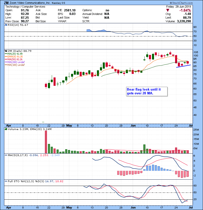Click the Technology / Computer Services sector text
Image resolution: width=203 pixels, height=210 pixels.
tap(25, 7)
